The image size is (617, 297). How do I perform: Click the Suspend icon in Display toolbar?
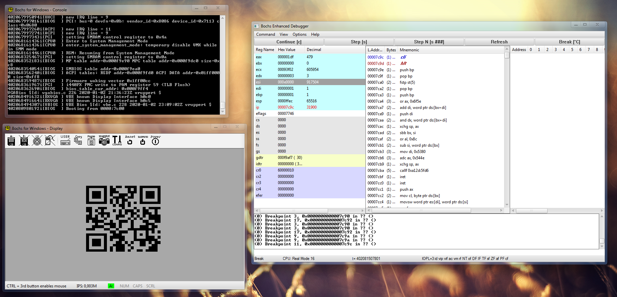coord(143,141)
